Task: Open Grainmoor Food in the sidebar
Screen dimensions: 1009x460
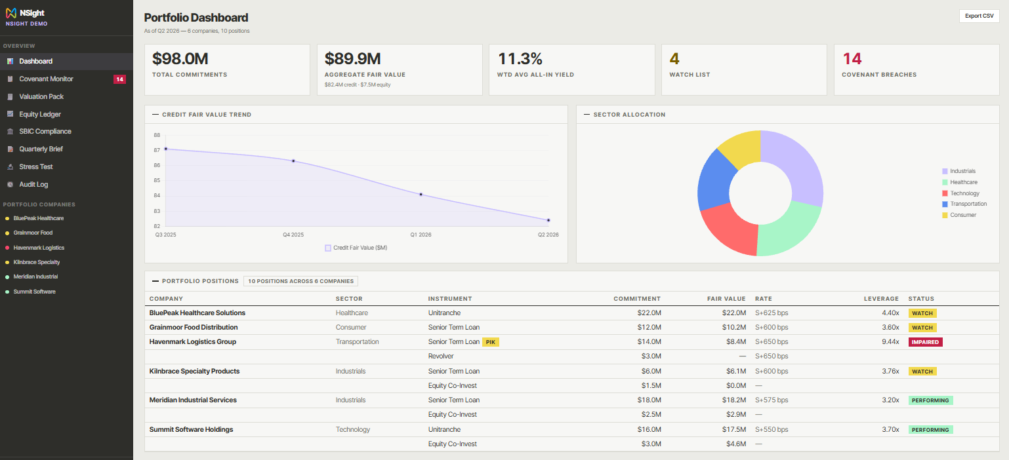Action: 33,233
